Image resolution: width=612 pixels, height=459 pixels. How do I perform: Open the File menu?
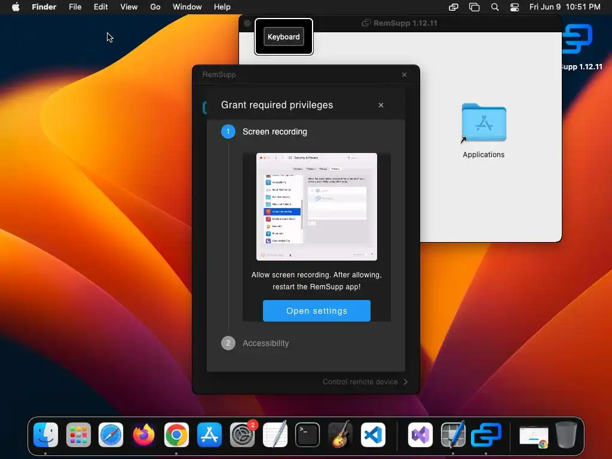tap(75, 7)
